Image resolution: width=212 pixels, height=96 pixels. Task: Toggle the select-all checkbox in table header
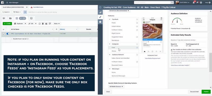(3, 29)
